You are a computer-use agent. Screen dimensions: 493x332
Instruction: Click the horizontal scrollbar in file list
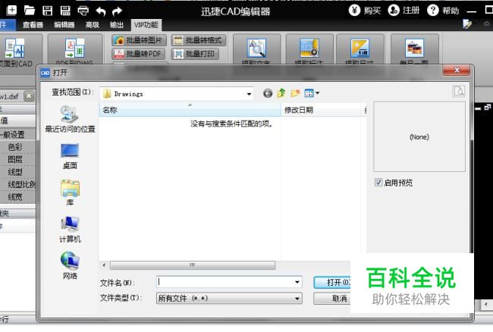point(193,265)
